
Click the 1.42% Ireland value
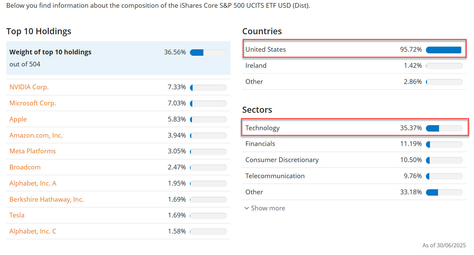[x=413, y=65]
